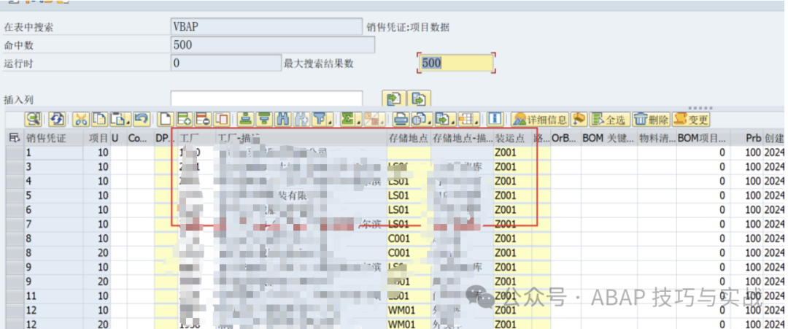Click the 销售凭证 column header

(53, 138)
